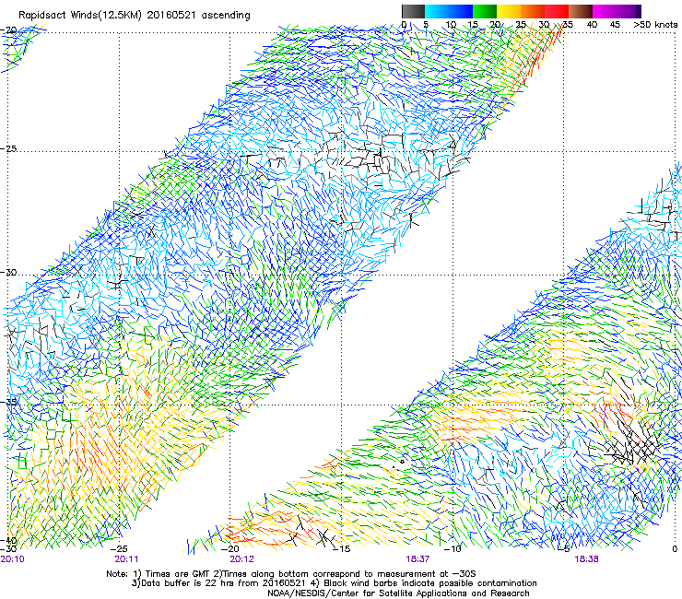Click the '45' legend scale number
This screenshot has height=599, width=682.
coord(615,24)
